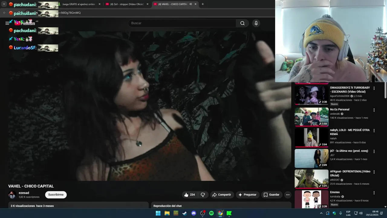Open Windows Security shield tray icon
Viewport: 387px width, 218px height.
pos(334,213)
